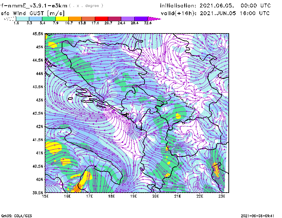This screenshot has height=218, width=282.
Task: Click the 19E longitude label
Action: (x=134, y=196)
